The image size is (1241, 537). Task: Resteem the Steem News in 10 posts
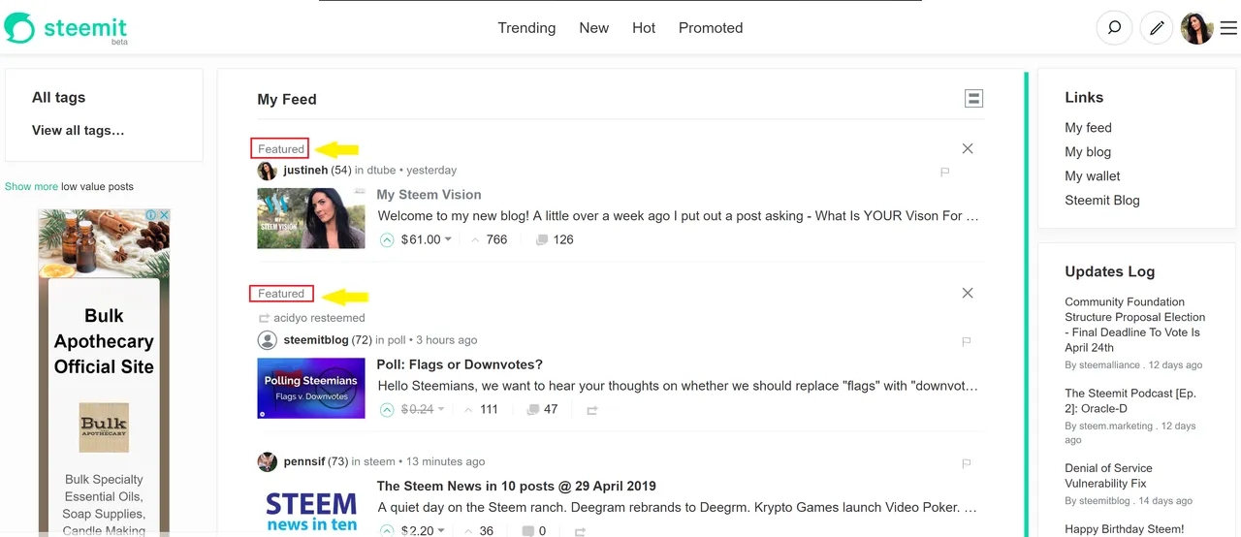(580, 531)
